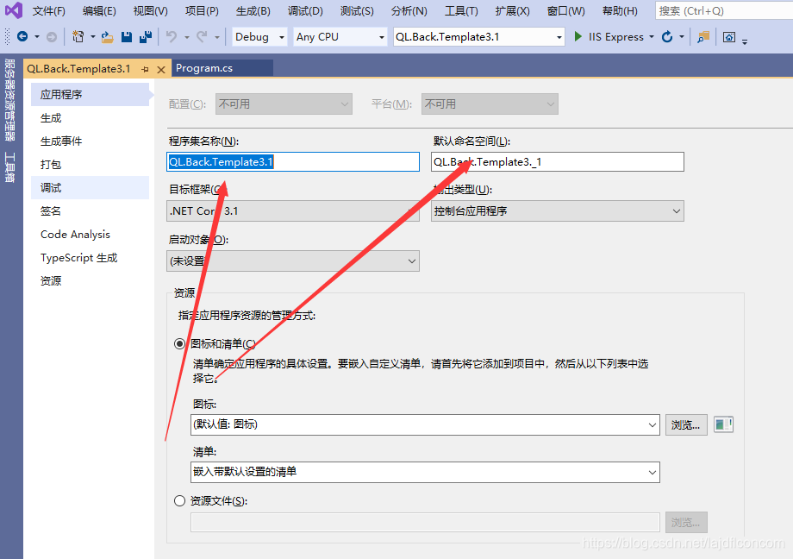Open the 服务器资源管理器 side panel
The height and width of the screenshot is (559, 793).
coord(9,100)
